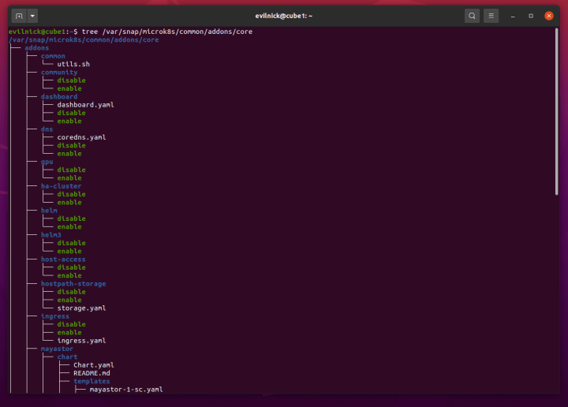Viewport: 568px width, 407px height.
Task: Maximize the terminal window
Action: click(531, 16)
